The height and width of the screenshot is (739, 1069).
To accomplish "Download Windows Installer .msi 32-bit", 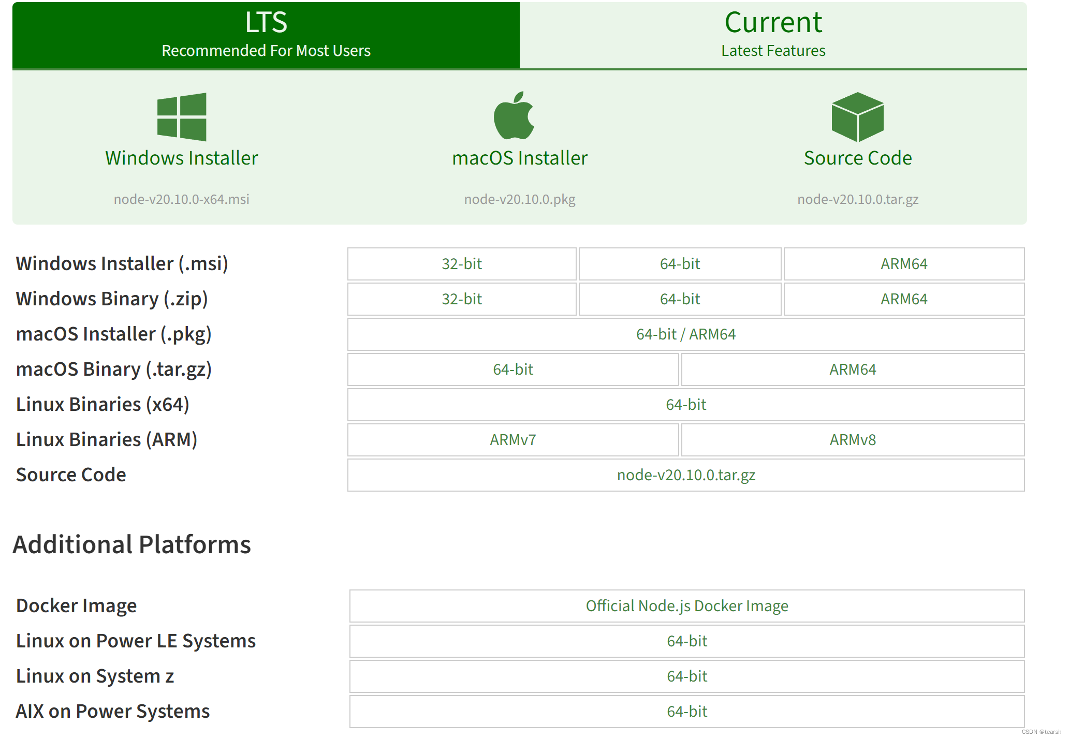I will pyautogui.click(x=461, y=264).
